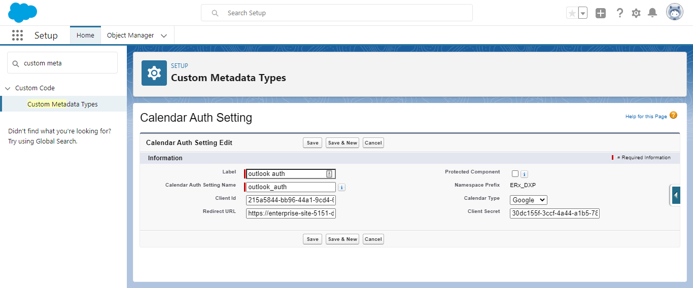Expand the Object Manager tab chevron
Screen dimensions: 693x288
[x=164, y=36]
